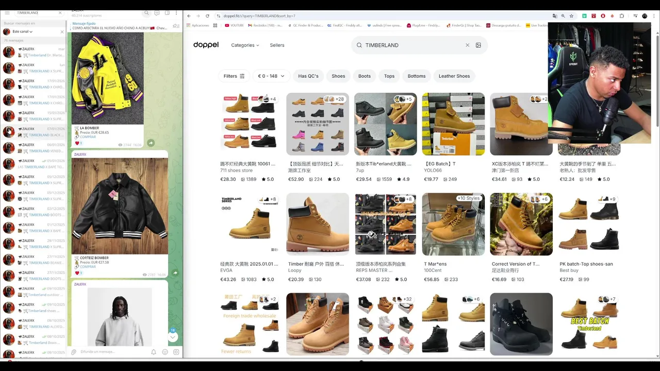Toggle the Leather Shoes filter chip
660x371 pixels.
tap(454, 76)
